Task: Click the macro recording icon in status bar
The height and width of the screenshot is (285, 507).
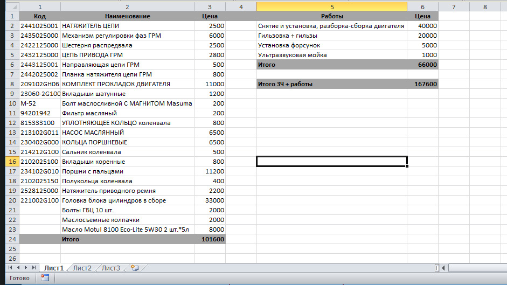Action: 45,278
